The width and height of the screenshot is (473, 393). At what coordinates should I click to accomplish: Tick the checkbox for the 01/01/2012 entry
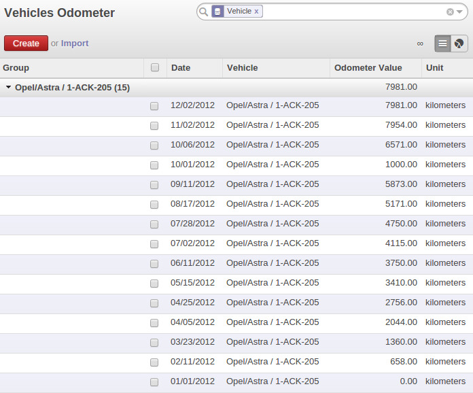point(154,382)
